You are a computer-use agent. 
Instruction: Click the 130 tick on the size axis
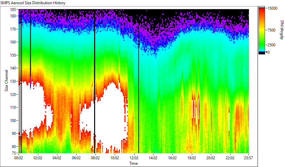tap(13, 81)
